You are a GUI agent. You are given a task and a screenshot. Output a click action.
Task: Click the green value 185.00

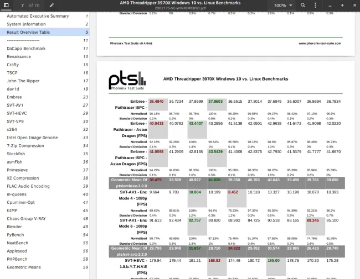pyautogui.click(x=274, y=261)
